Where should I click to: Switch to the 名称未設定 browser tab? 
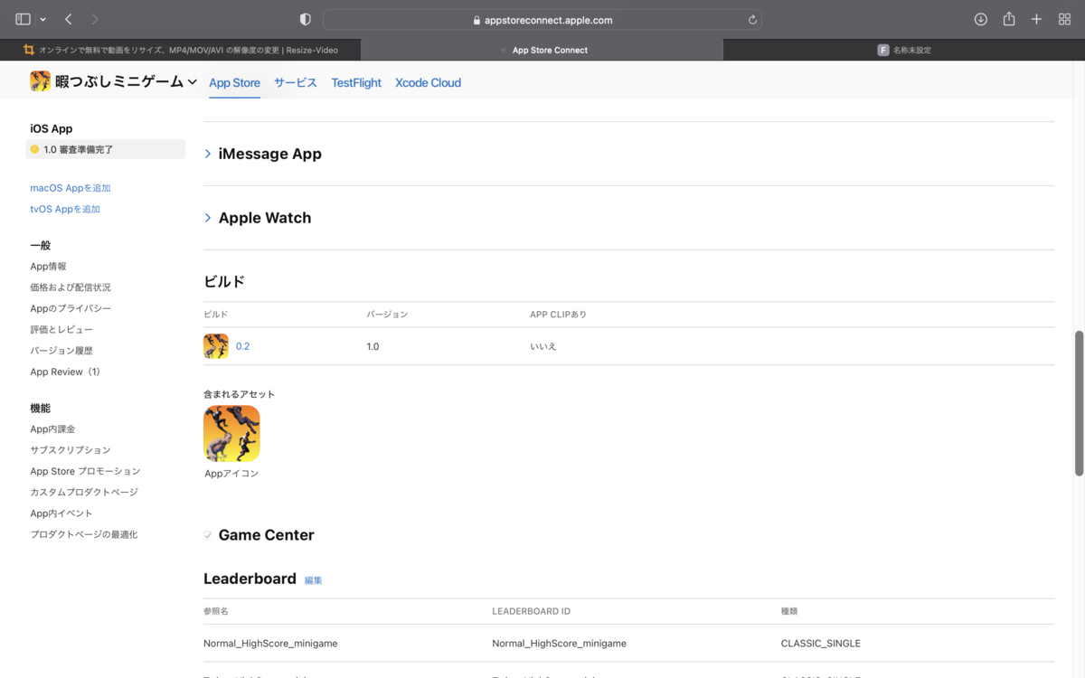pos(904,50)
